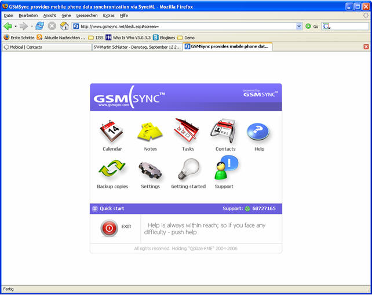Select the GSMSync provides mobile phone tab
372x295 pixels.
tap(228, 46)
